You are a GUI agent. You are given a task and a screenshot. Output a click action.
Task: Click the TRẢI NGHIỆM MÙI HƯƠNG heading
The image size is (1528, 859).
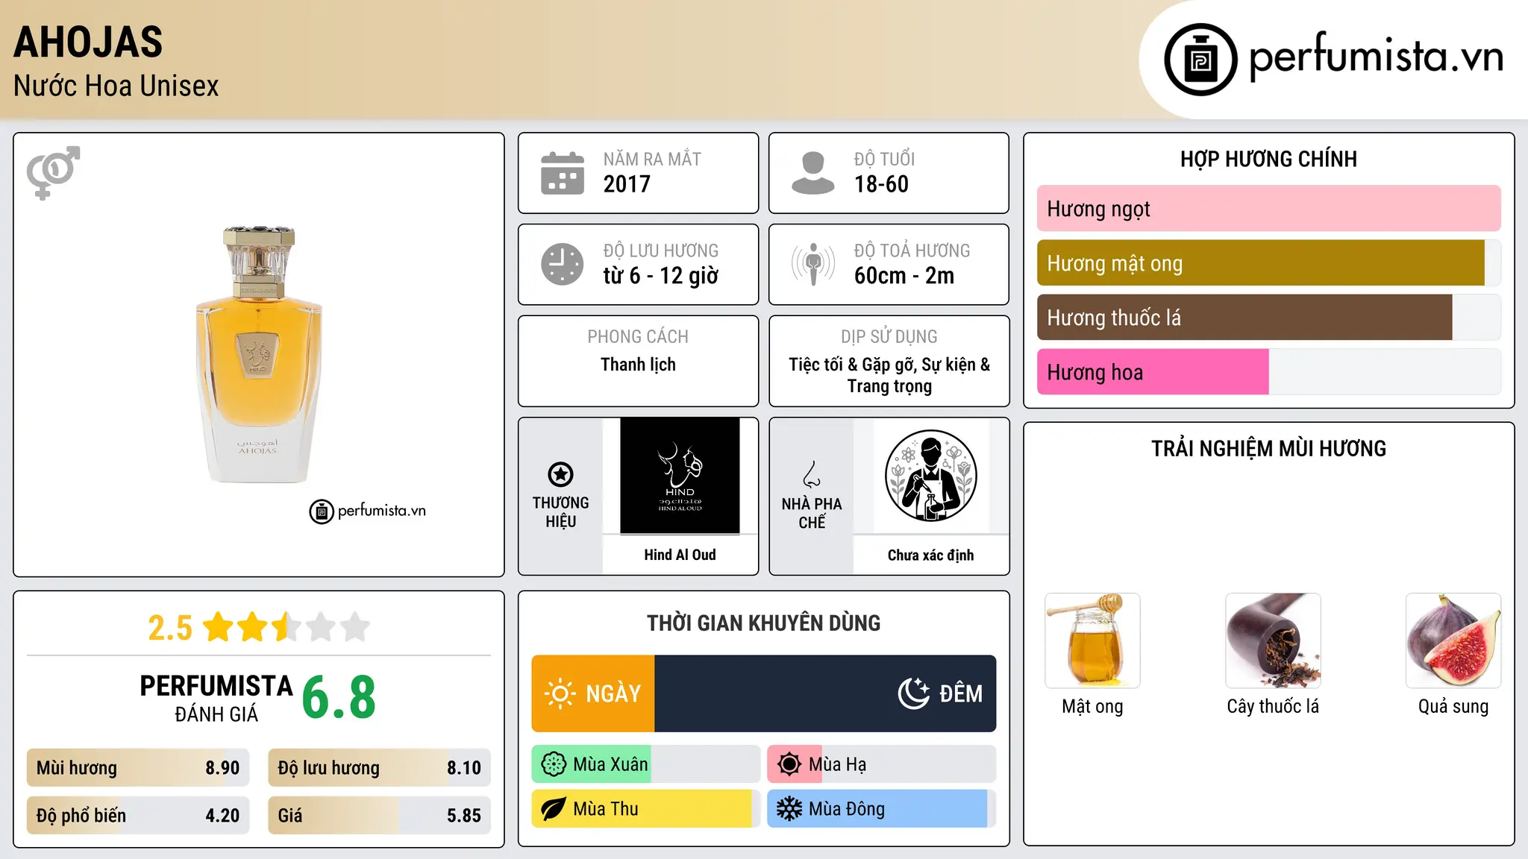coord(1268,448)
